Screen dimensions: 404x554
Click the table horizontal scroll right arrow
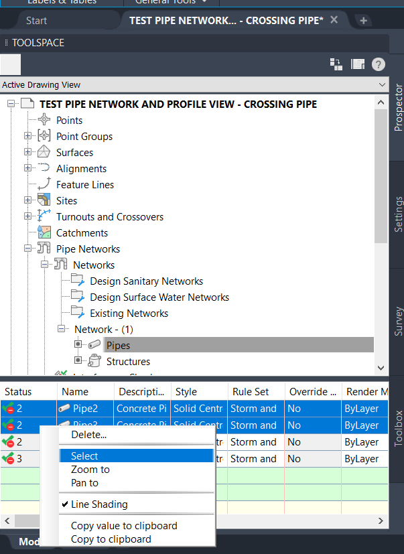pos(381,521)
